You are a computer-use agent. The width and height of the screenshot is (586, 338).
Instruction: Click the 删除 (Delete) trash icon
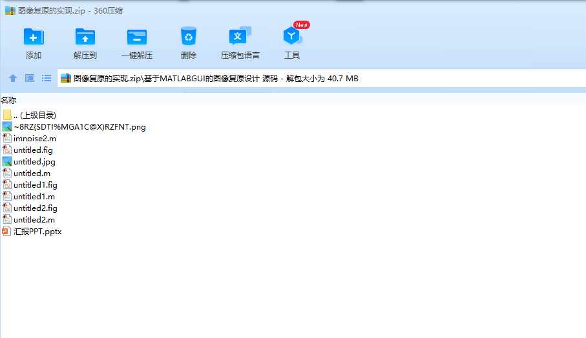pyautogui.click(x=189, y=36)
